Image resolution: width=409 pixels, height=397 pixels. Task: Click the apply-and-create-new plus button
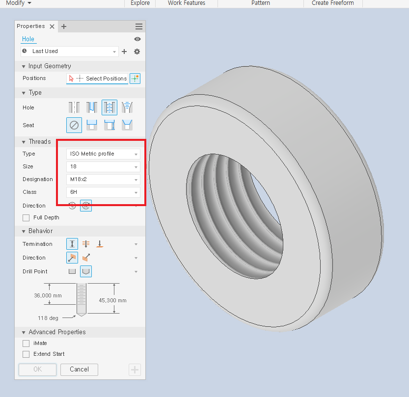(x=135, y=370)
